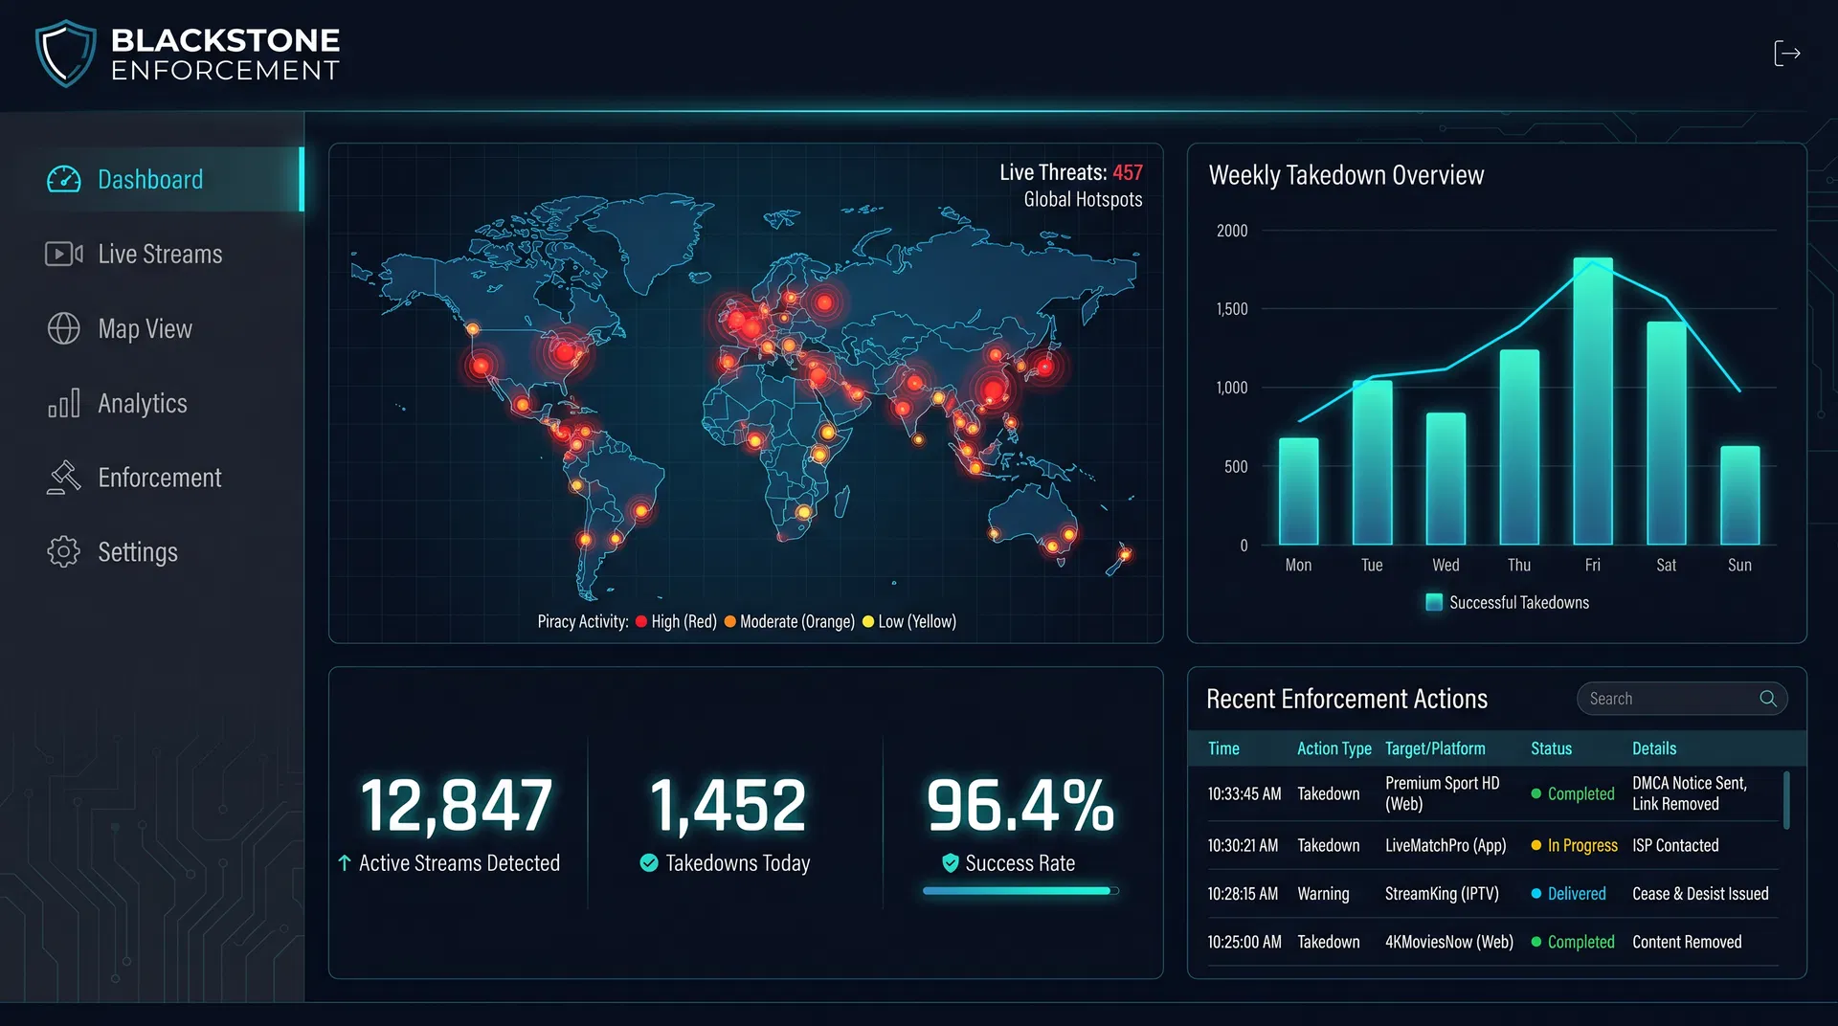1838x1026 pixels.
Task: Open the Settings gear icon
Action: pos(63,552)
